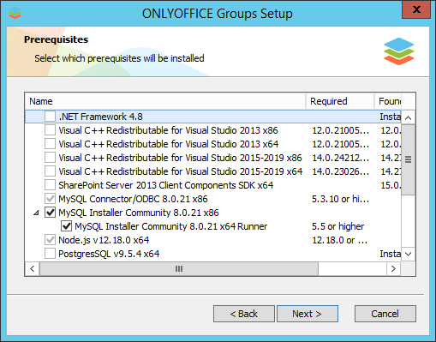Click the vertical scrollbar thumb
Screen dimensions: 436x342
(409, 159)
